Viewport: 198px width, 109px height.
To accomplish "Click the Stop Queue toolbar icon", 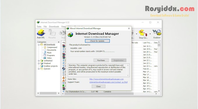I will (143, 34).
